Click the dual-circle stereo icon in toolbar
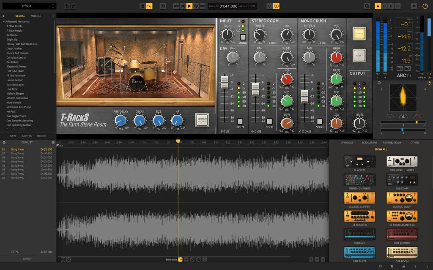The width and height of the screenshot is (433, 270). pyautogui.click(x=276, y=6)
